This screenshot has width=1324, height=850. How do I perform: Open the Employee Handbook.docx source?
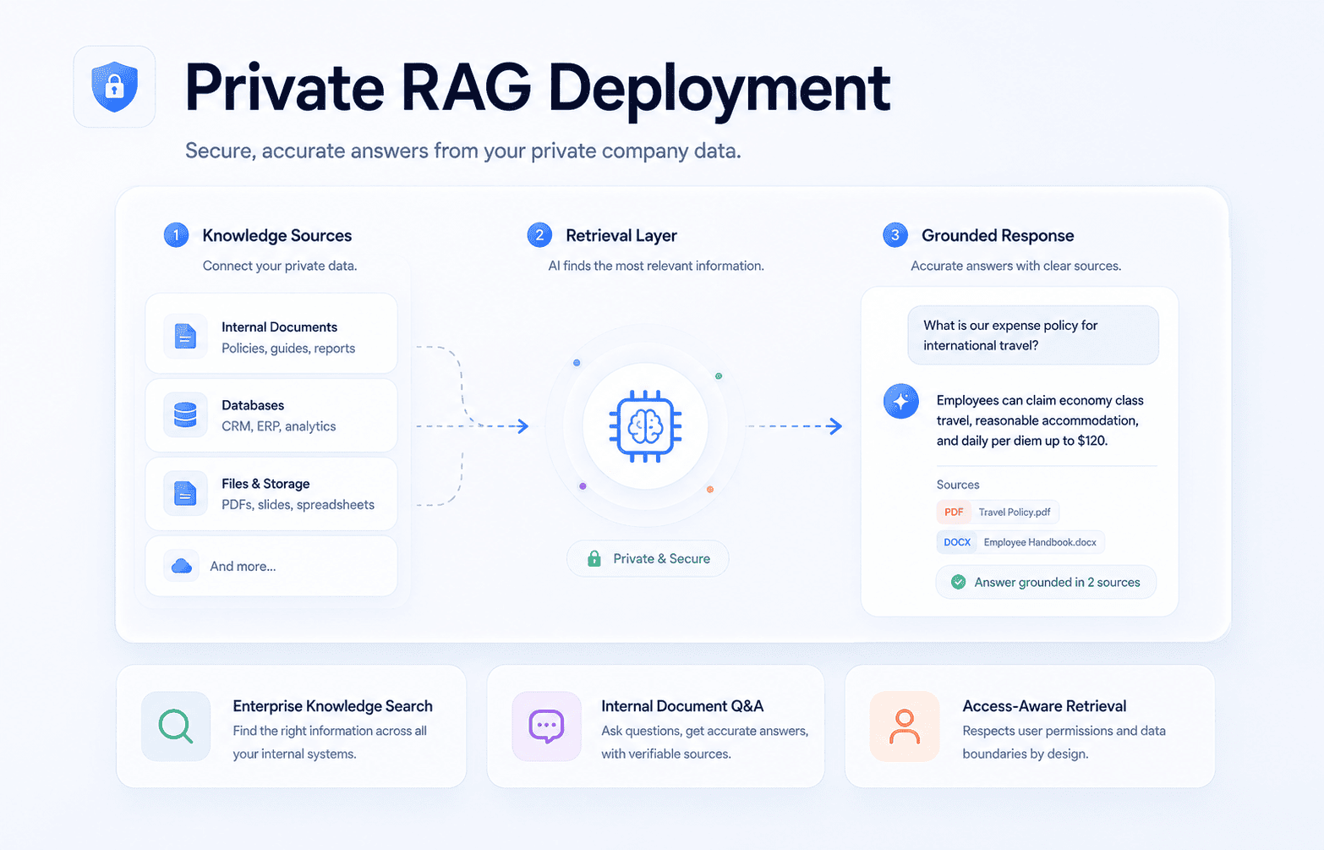tap(1020, 542)
